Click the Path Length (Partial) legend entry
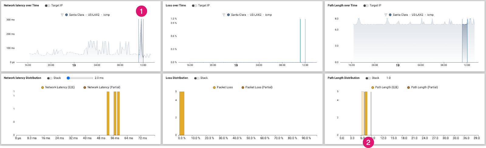This screenshot has height=148, width=486. pyautogui.click(x=423, y=87)
